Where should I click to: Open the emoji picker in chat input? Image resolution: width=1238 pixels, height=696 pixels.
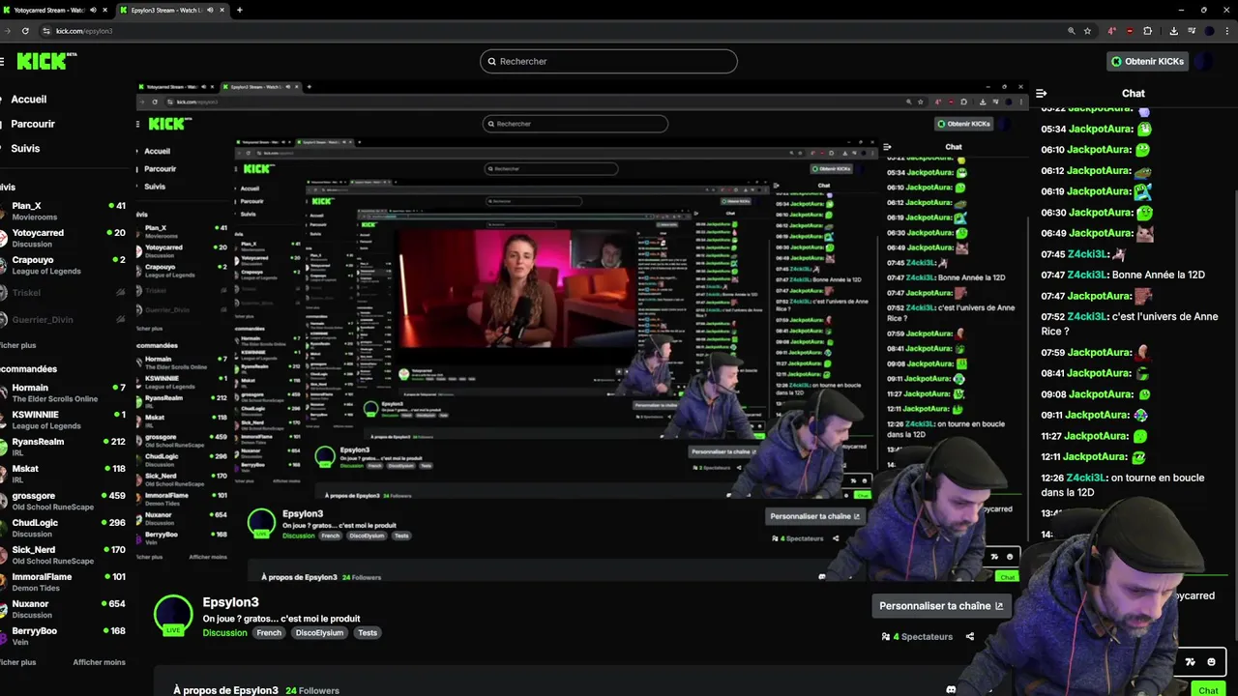tap(1211, 662)
